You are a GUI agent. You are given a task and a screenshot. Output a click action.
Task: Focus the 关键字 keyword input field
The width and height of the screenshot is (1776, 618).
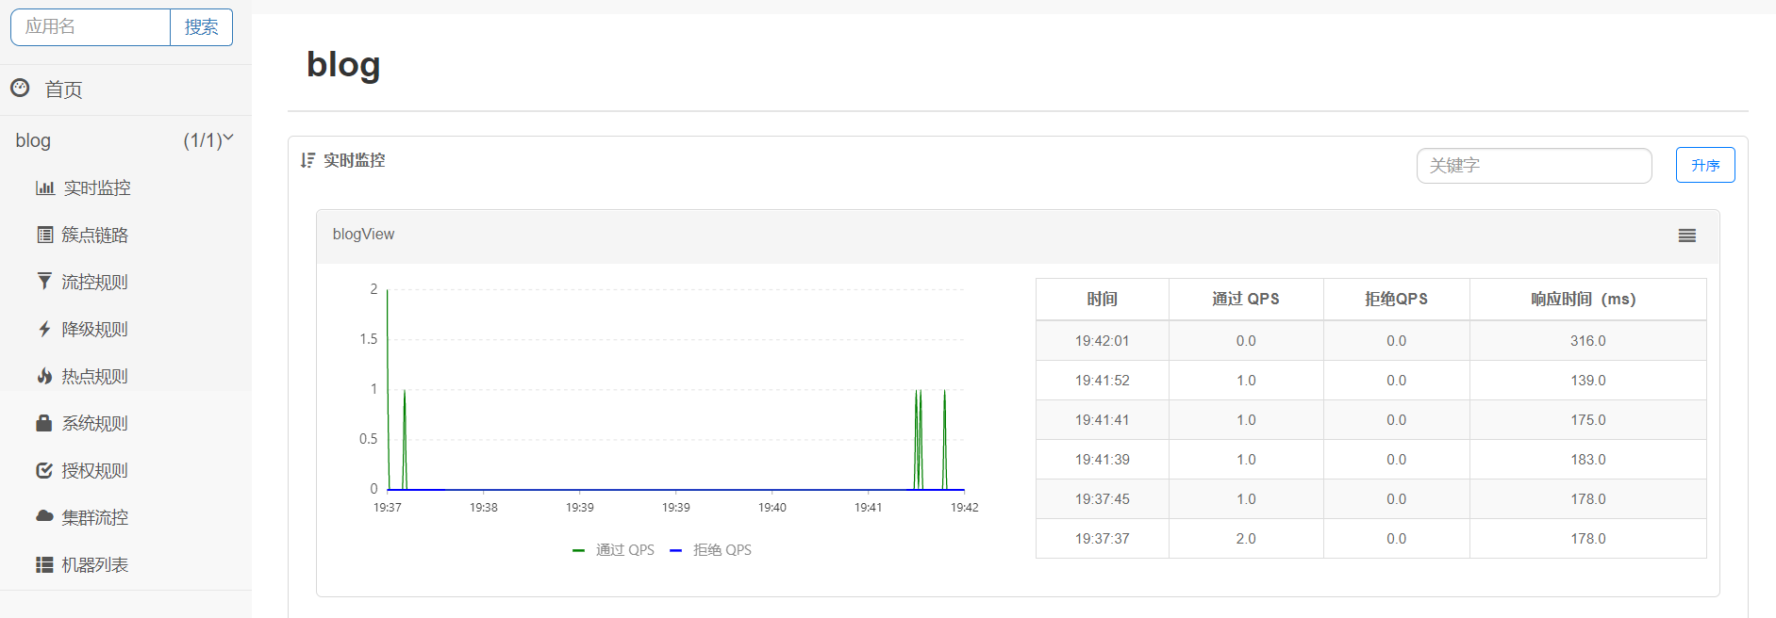tap(1534, 166)
